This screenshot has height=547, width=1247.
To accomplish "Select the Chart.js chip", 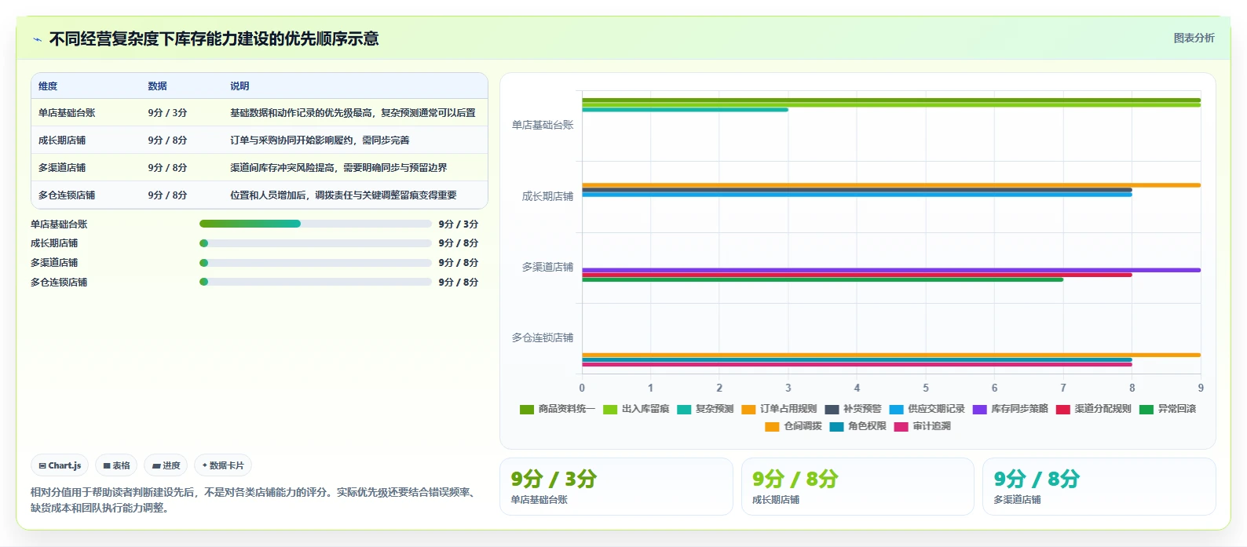I will tap(60, 465).
